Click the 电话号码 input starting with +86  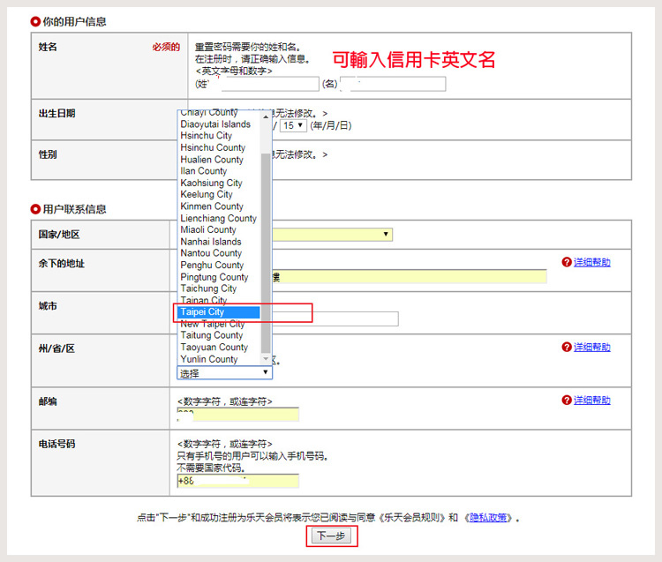238,481
